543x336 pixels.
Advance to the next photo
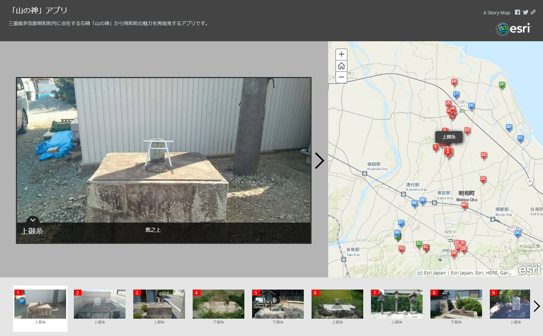[319, 161]
